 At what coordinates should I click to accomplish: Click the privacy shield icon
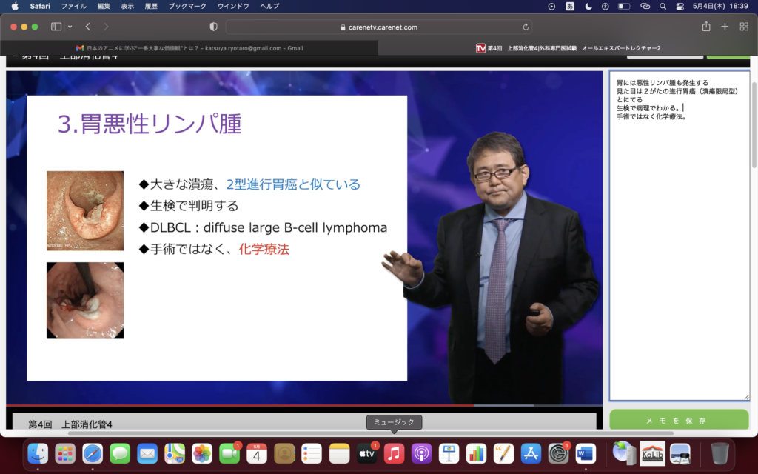(213, 27)
